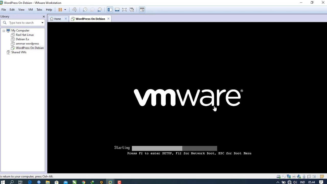Image resolution: width=327 pixels, height=184 pixels.
Task: Click the sound card status icon
Action: click(x=299, y=177)
